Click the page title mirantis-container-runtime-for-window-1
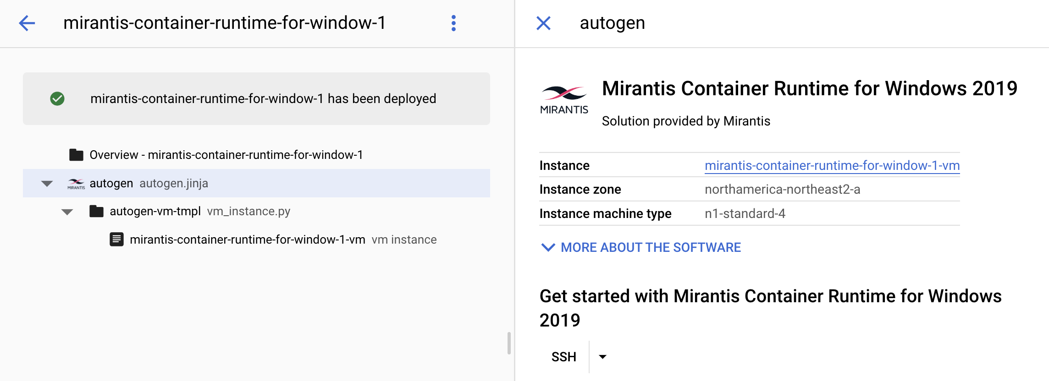Viewport: 1049px width, 381px height. [225, 23]
